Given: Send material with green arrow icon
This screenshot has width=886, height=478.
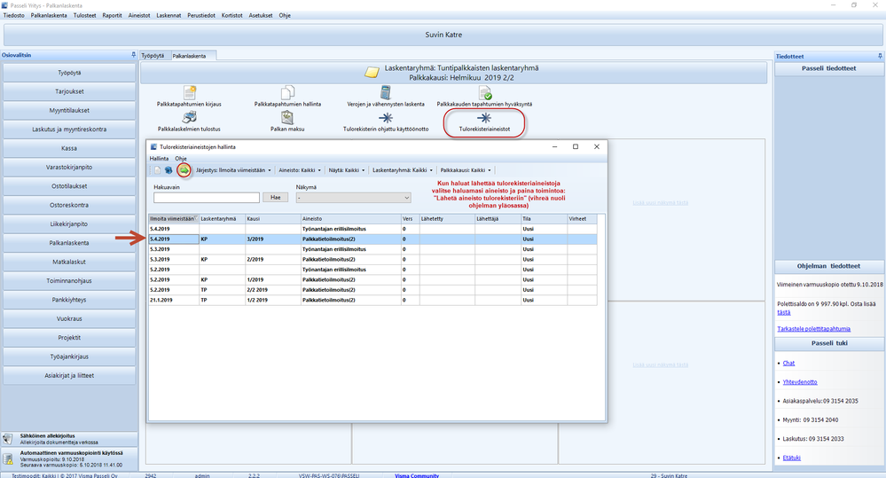Looking at the screenshot, I should click(184, 170).
